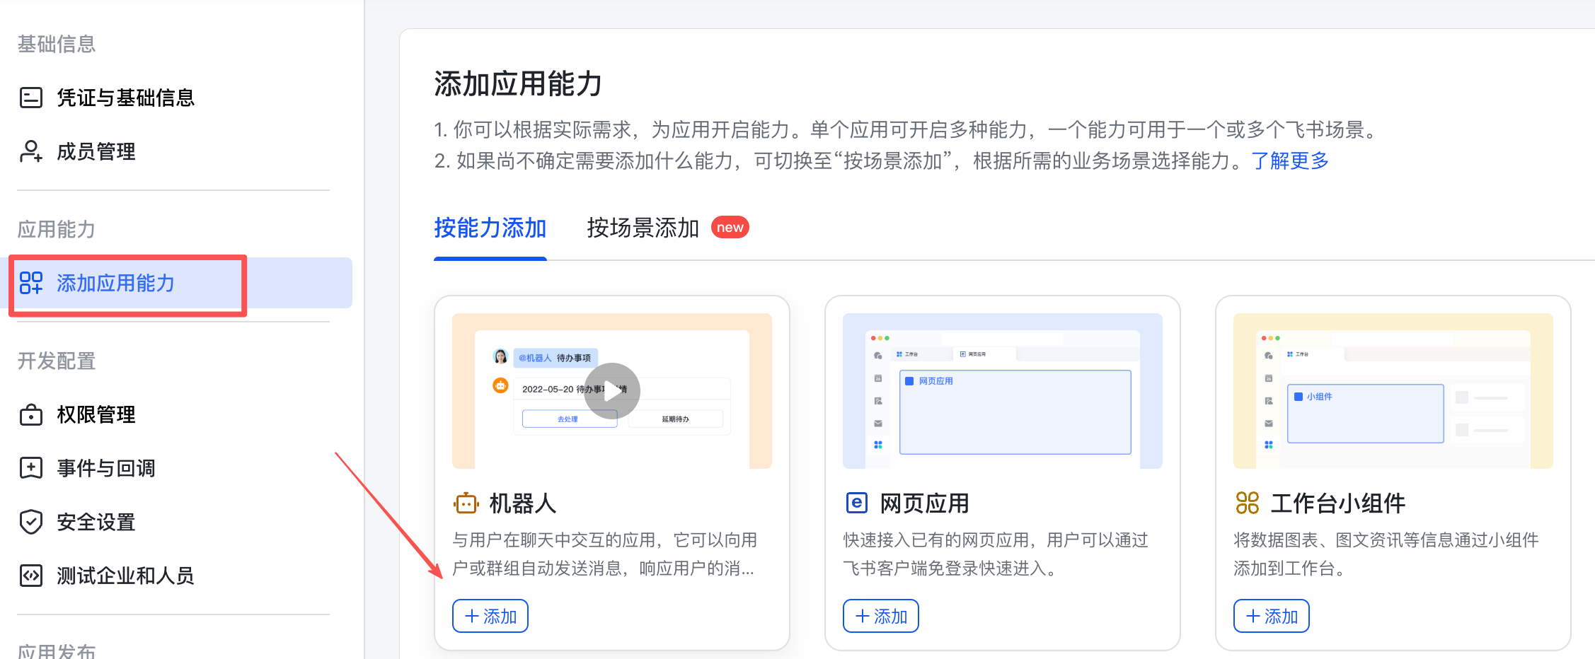The height and width of the screenshot is (659, 1595).
Task: Add the 工作台小组件 capability
Action: 1272,616
